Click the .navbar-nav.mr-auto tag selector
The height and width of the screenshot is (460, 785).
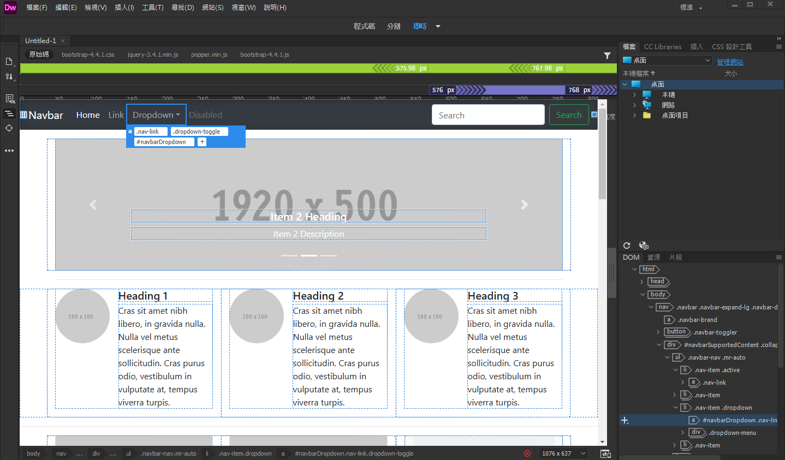coord(168,453)
